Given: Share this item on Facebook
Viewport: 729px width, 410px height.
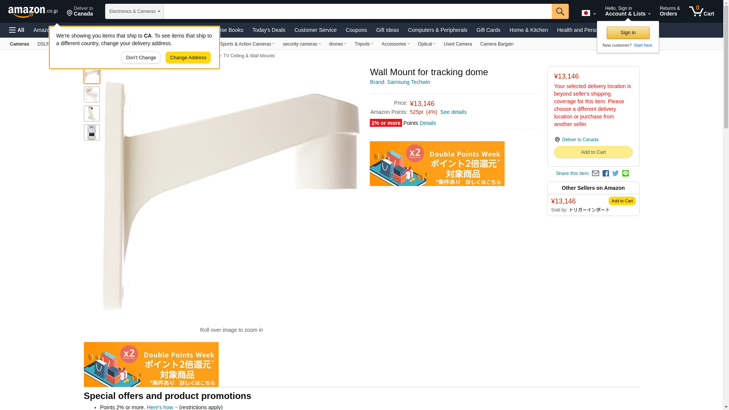Looking at the screenshot, I should coord(606,173).
